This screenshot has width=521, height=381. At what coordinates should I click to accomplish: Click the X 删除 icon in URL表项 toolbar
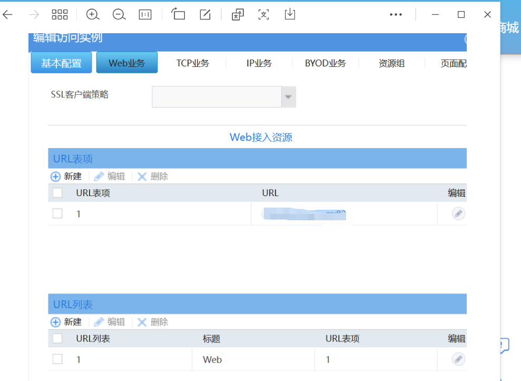tap(142, 177)
